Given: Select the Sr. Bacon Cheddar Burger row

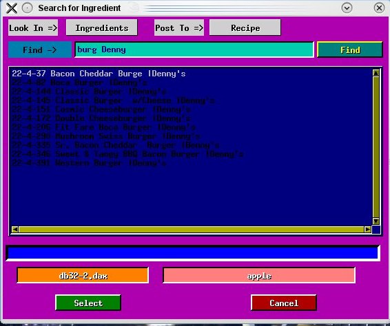Looking at the screenshot, I should 116,145.
